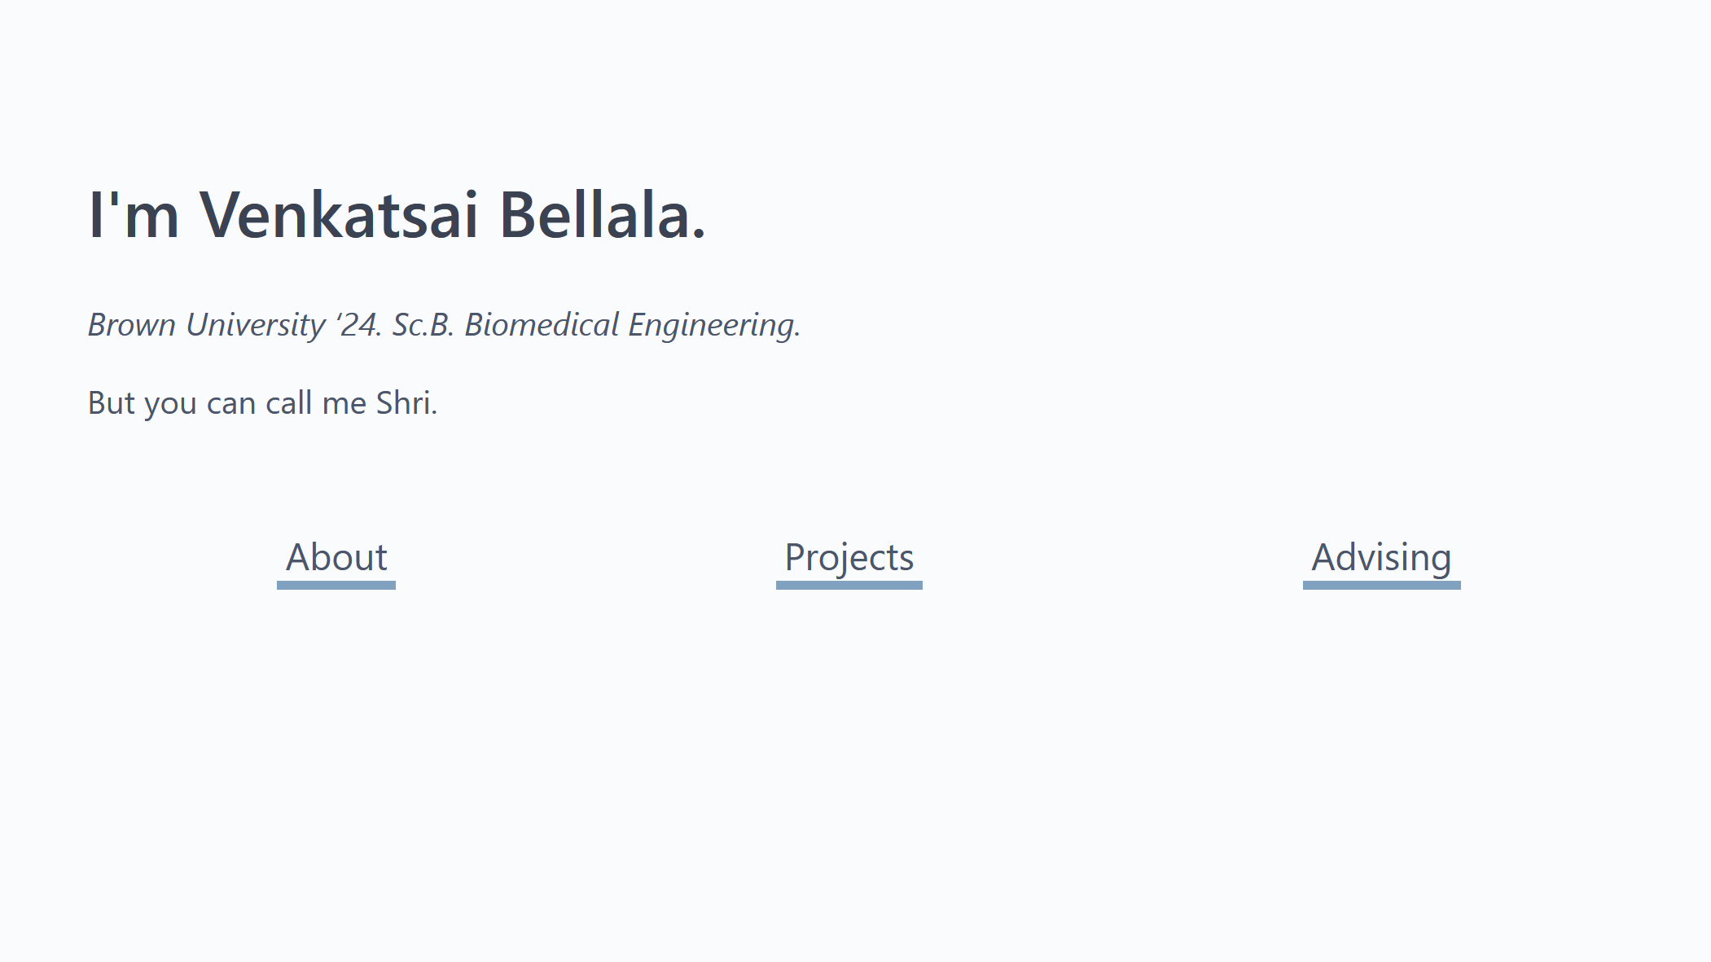
Task: Select Projects from the navigation
Action: (848, 557)
